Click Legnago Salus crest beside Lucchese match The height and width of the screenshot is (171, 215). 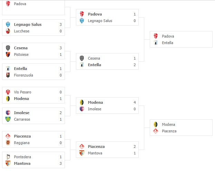click(x=8, y=24)
